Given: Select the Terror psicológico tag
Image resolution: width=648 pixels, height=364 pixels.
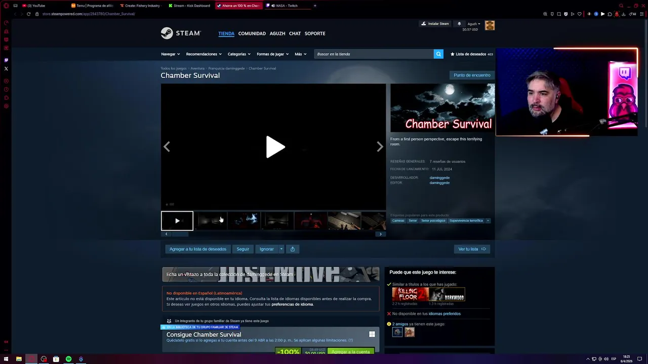Looking at the screenshot, I should [x=433, y=220].
